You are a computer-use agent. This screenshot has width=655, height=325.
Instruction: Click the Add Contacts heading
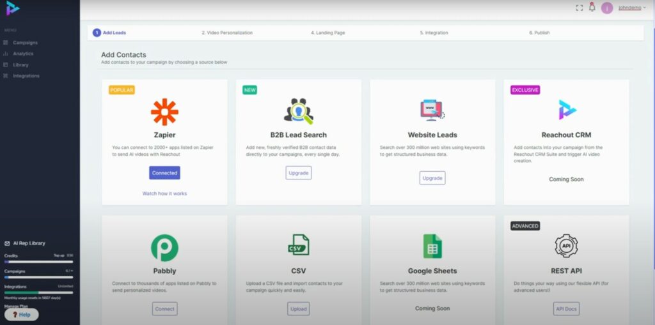(x=123, y=55)
